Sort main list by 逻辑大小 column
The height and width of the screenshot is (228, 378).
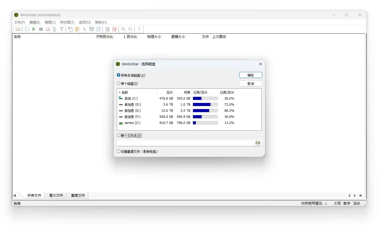click(x=175, y=37)
